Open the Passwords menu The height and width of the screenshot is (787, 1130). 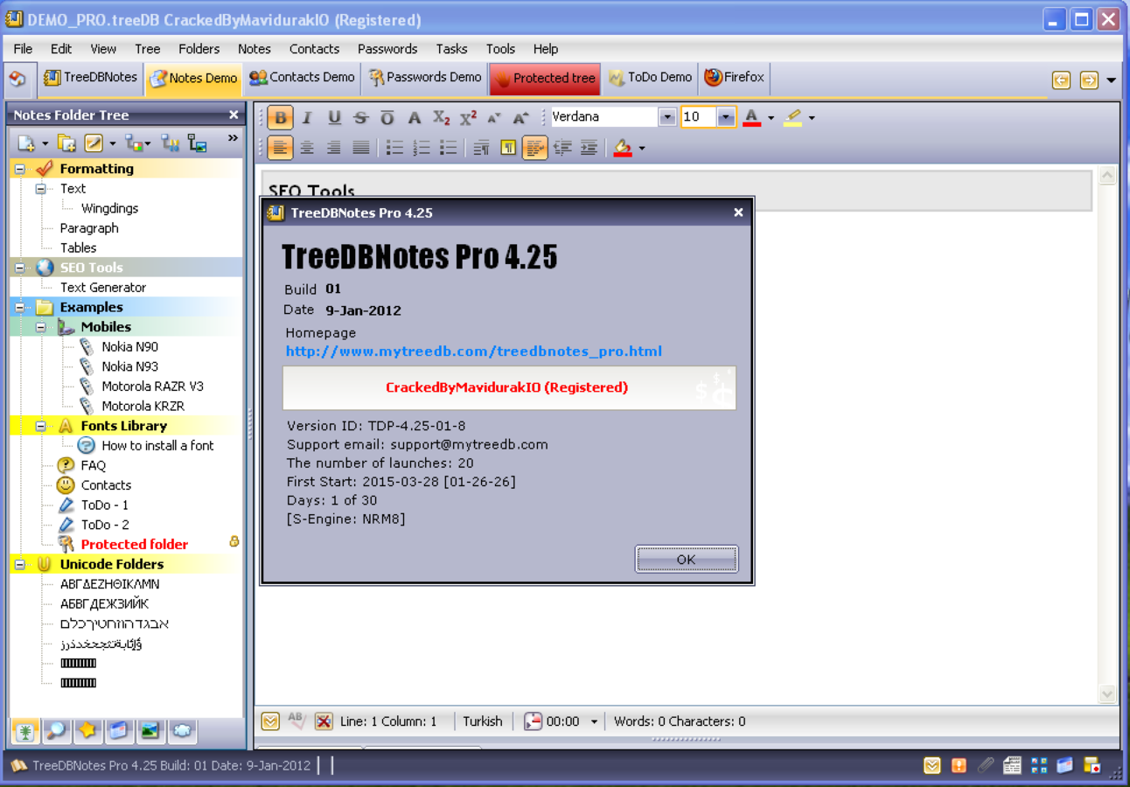tap(387, 49)
